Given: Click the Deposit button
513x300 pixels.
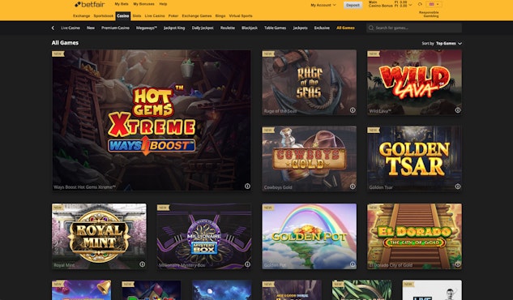Looking at the screenshot, I should point(353,5).
